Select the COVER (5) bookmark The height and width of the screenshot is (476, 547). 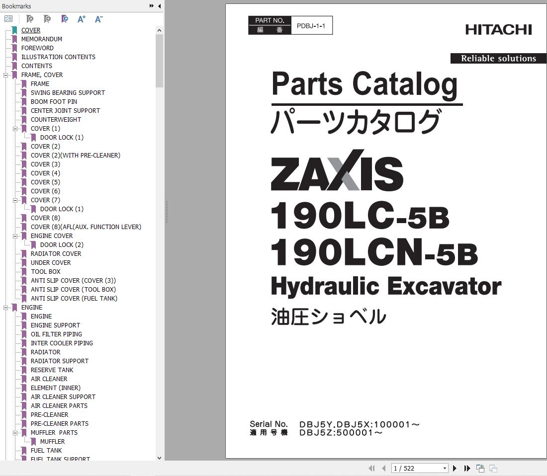(45, 182)
